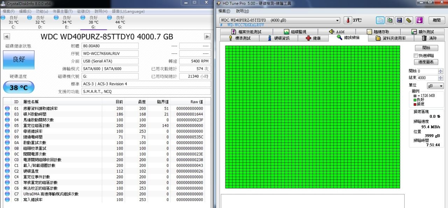This screenshot has height=208, width=448.
Task: Click the thermometer temperature icon
Action: click(348, 20)
